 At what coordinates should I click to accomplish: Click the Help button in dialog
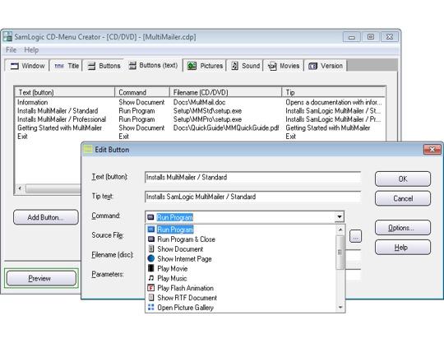(x=403, y=248)
